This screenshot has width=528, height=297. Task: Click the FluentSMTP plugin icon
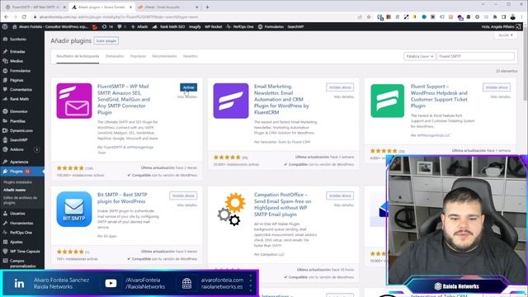point(74,101)
